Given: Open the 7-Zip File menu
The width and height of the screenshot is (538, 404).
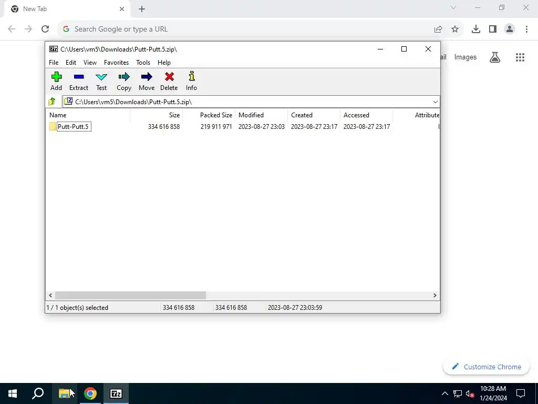Looking at the screenshot, I should [x=54, y=63].
